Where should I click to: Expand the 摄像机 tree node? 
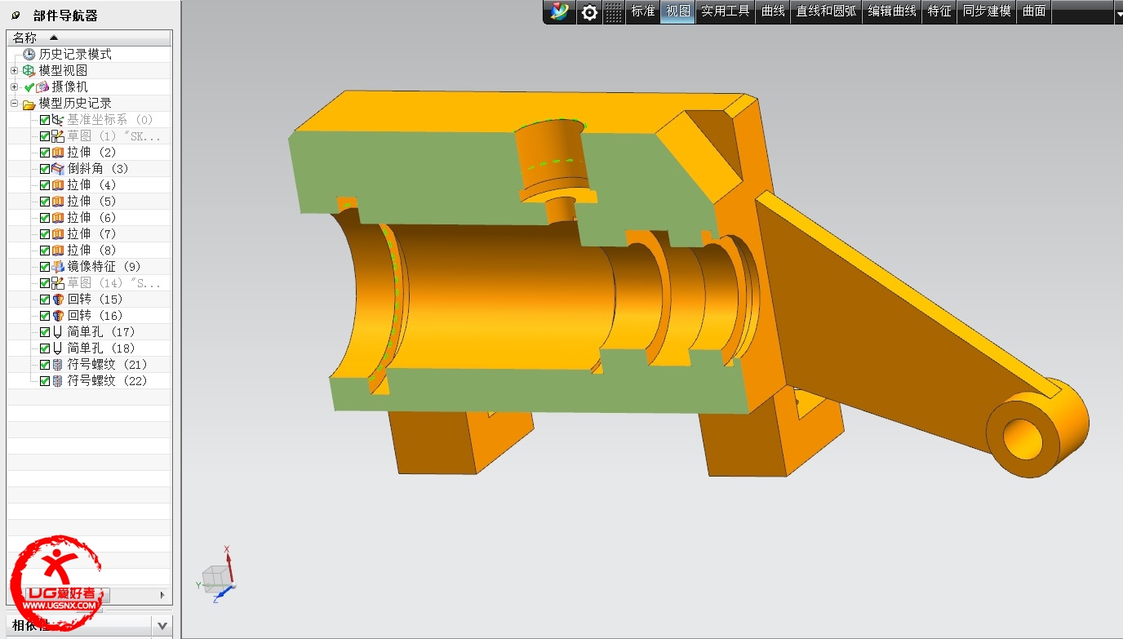tap(14, 87)
